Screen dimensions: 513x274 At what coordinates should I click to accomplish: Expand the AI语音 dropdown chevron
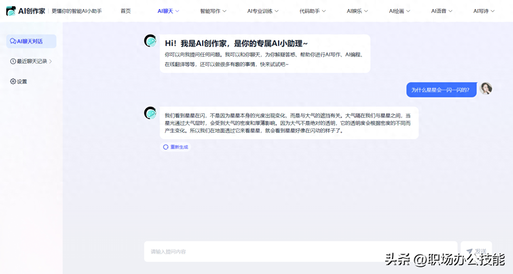tap(451, 11)
